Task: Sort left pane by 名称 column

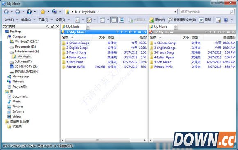Action: pos(65,37)
